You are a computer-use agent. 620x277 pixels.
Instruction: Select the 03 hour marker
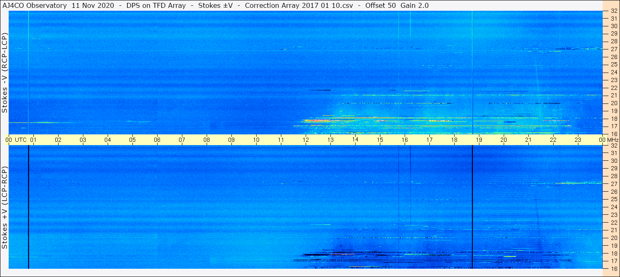83,140
